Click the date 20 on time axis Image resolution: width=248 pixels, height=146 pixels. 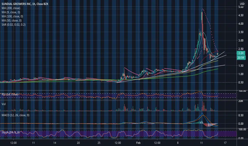coord(78,143)
